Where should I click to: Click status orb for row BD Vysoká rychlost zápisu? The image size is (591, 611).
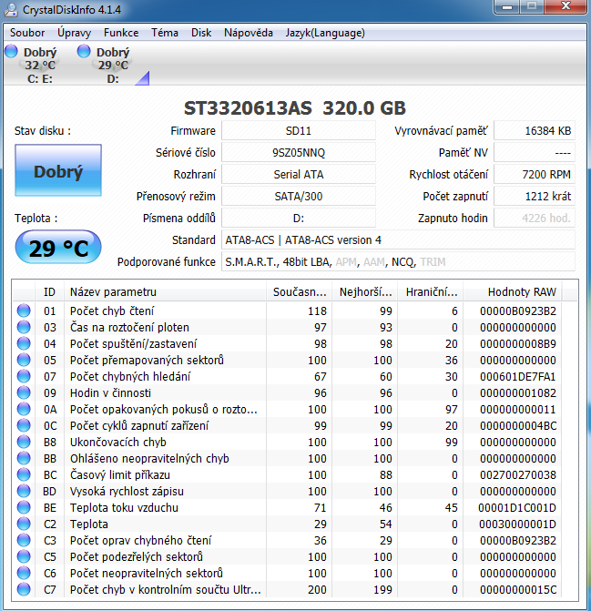pyautogui.click(x=24, y=491)
